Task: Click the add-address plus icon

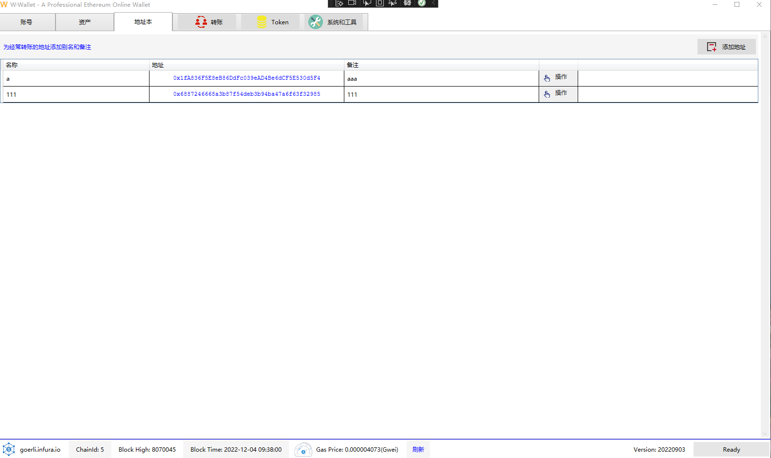Action: coord(712,47)
